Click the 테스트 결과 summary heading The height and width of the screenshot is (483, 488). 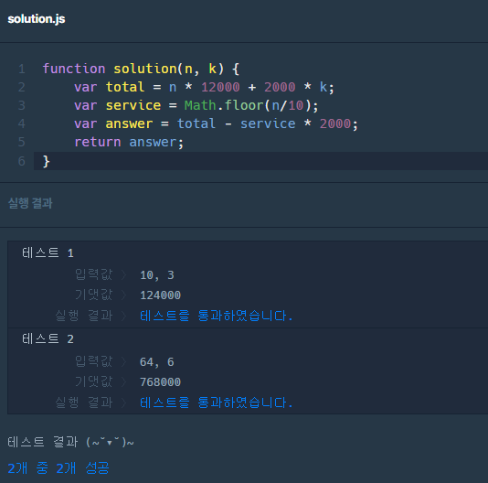point(70,442)
